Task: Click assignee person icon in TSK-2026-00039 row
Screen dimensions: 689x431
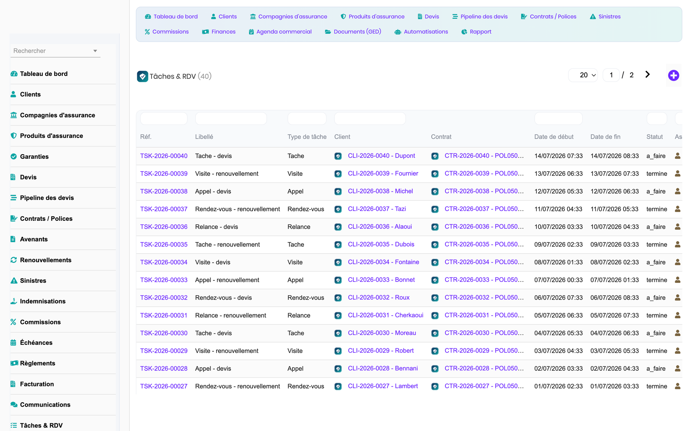Action: click(677, 173)
